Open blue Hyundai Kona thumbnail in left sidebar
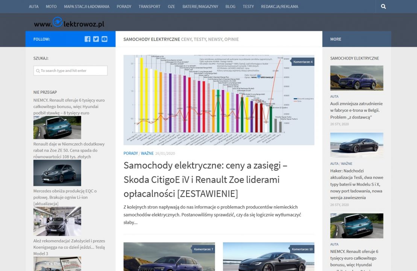 (57, 128)
